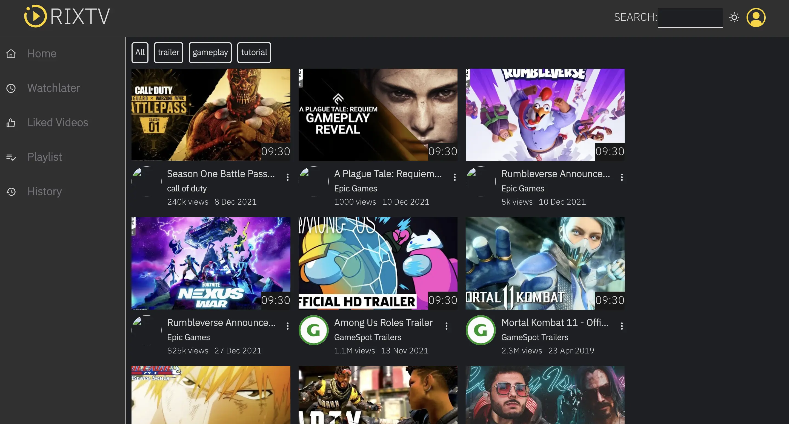Viewport: 789px width, 424px height.
Task: Click the Playlist checklist icon
Action: coord(11,157)
